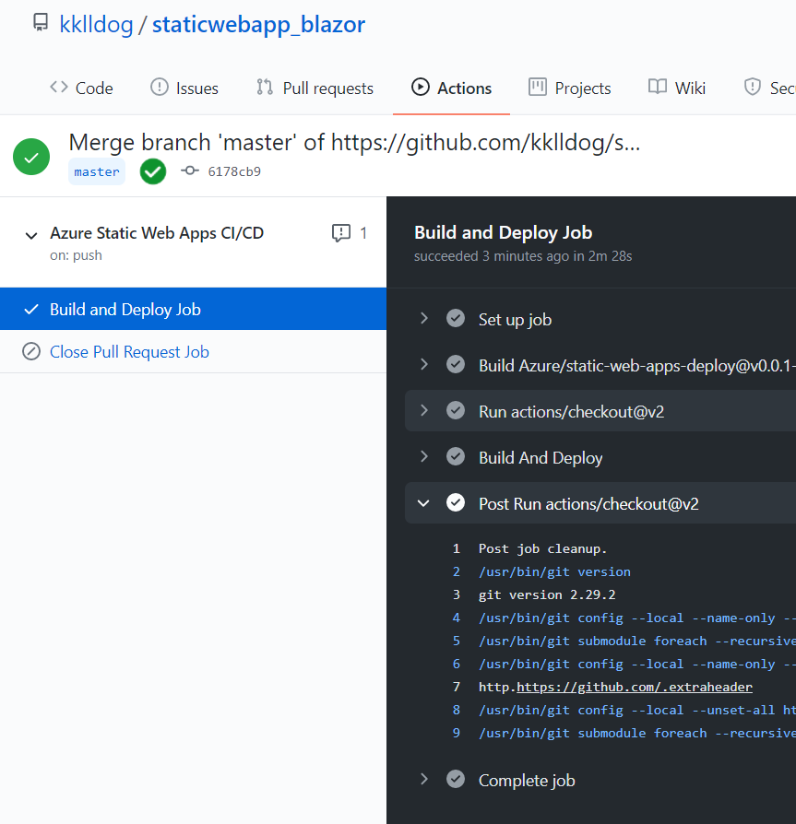The height and width of the screenshot is (824, 796).
Task: Click the Build and Deploy Job log header
Action: point(504,232)
